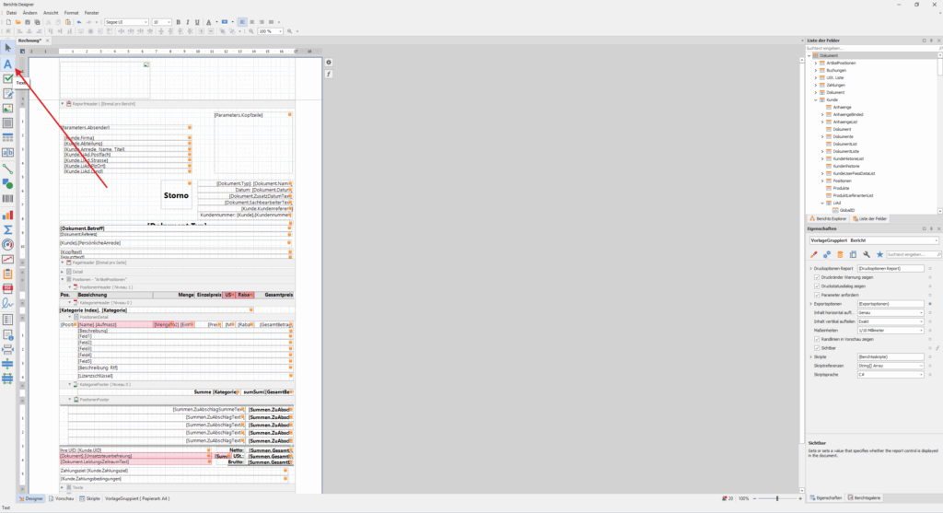Toggle 'Druckränder Warnung zeigen' checkbox
Screen dimensions: 943x513
(817, 276)
